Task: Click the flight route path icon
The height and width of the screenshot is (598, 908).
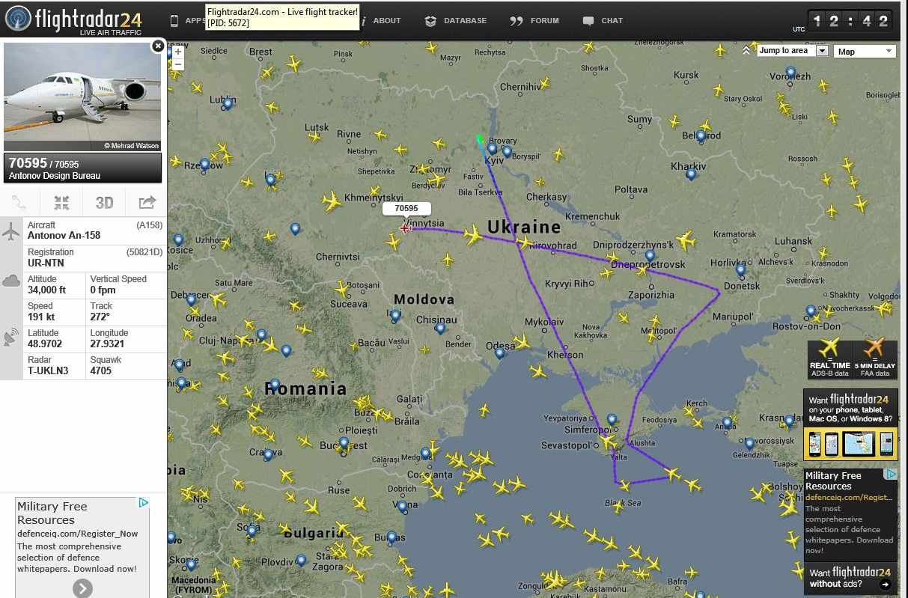Action: 19,202
